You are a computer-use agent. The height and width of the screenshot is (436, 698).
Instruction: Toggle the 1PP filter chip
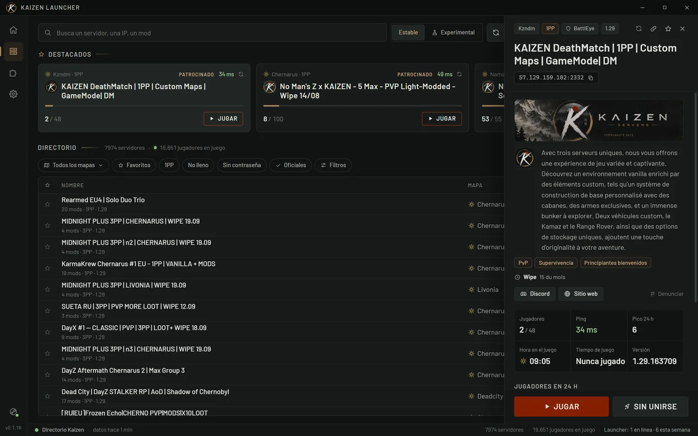(169, 165)
